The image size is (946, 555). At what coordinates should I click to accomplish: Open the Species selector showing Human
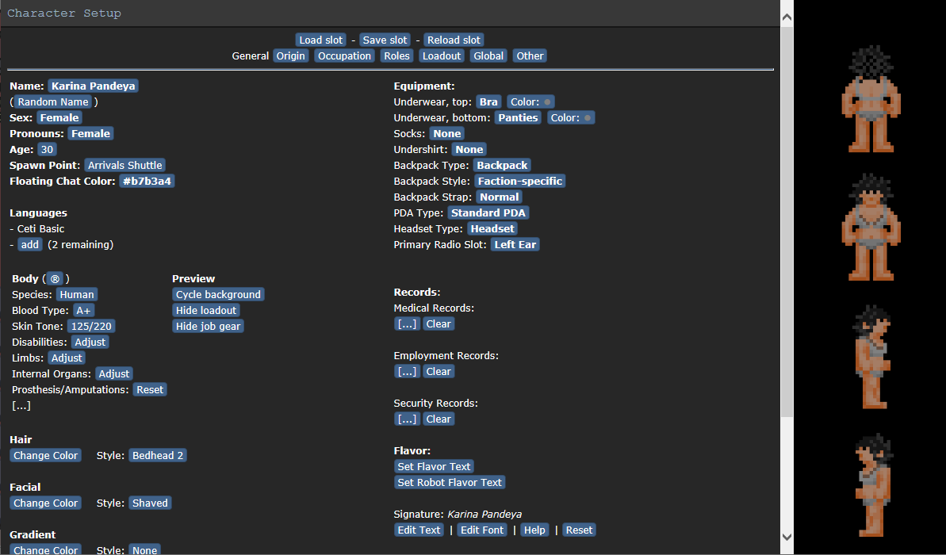coord(77,294)
